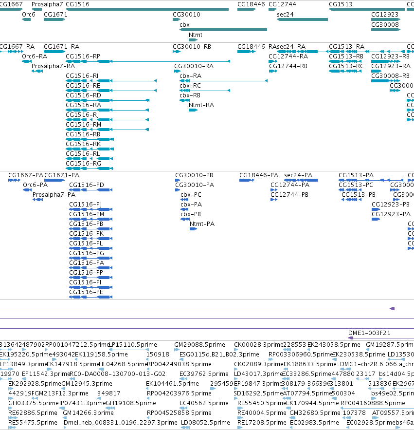The height and width of the screenshot is (430, 414).
Task: Click the LD08052.5prime EST feature
Action: tap(185, 428)
